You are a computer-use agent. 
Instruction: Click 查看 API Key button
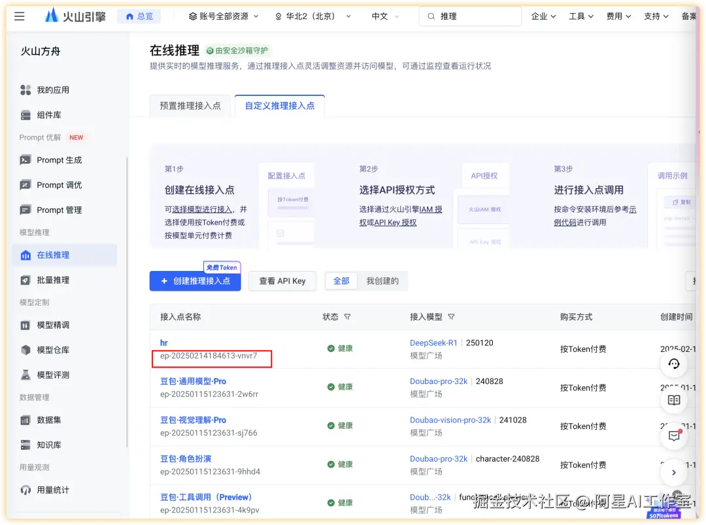point(282,281)
